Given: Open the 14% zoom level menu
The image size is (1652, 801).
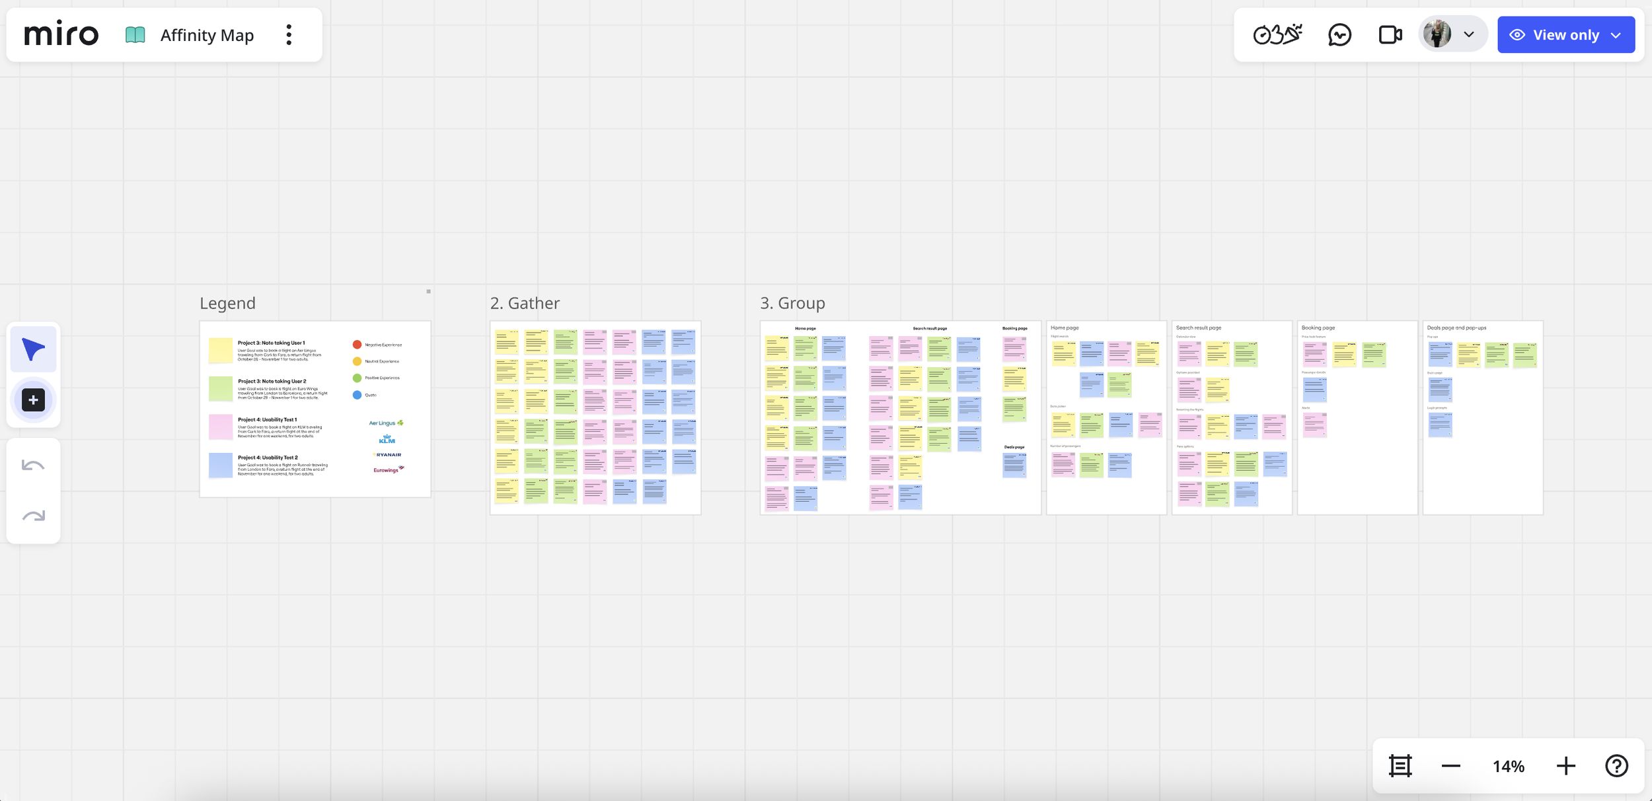Looking at the screenshot, I should [x=1508, y=766].
